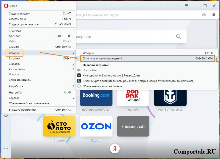Click the zoom in plus icon
This screenshot has width=220, height=159.
pos(64,36)
